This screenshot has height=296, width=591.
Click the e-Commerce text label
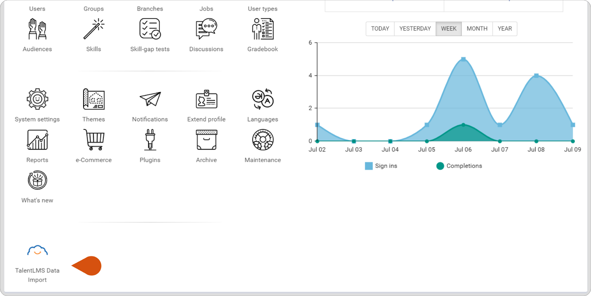click(94, 160)
